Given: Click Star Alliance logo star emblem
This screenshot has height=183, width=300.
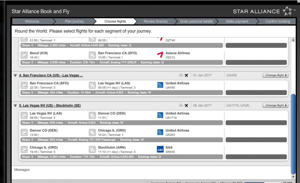Looking at the screenshot, I should tap(288, 11).
